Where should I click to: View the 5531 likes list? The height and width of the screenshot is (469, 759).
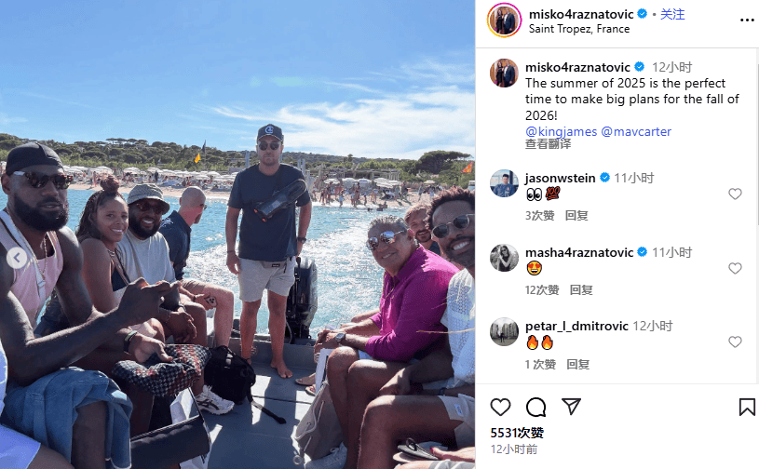(x=517, y=433)
